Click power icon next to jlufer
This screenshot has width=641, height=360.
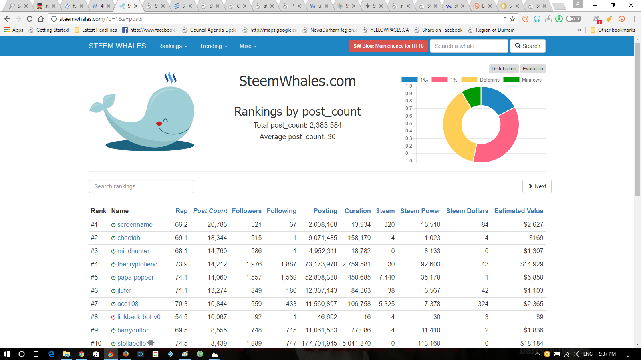(x=113, y=291)
